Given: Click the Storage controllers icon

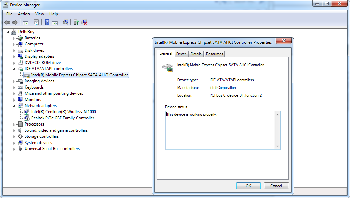Looking at the screenshot, I should pyautogui.click(x=20, y=136).
